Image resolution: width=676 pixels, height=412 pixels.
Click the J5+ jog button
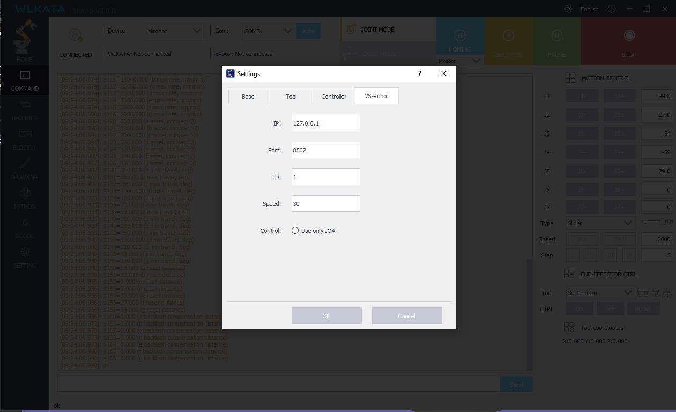click(x=620, y=171)
